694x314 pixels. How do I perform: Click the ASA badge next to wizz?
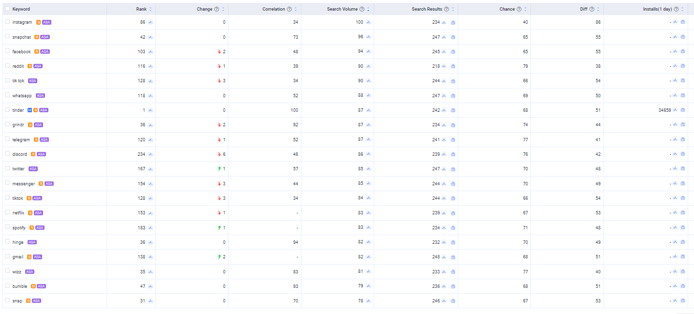(x=30, y=272)
